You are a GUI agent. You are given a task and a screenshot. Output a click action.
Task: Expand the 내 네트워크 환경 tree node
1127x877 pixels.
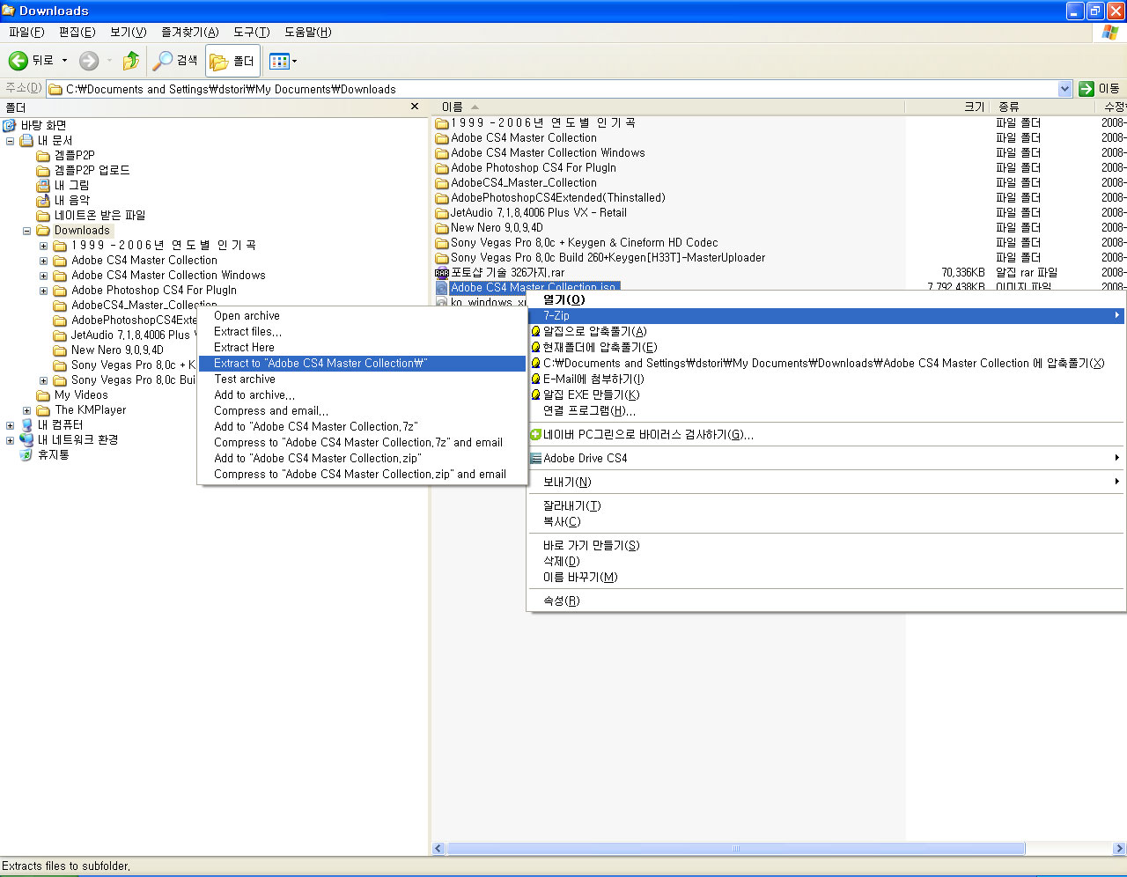coord(10,440)
